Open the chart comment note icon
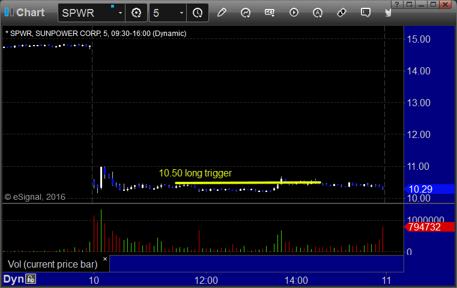The height and width of the screenshot is (288, 457). pyautogui.click(x=366, y=13)
